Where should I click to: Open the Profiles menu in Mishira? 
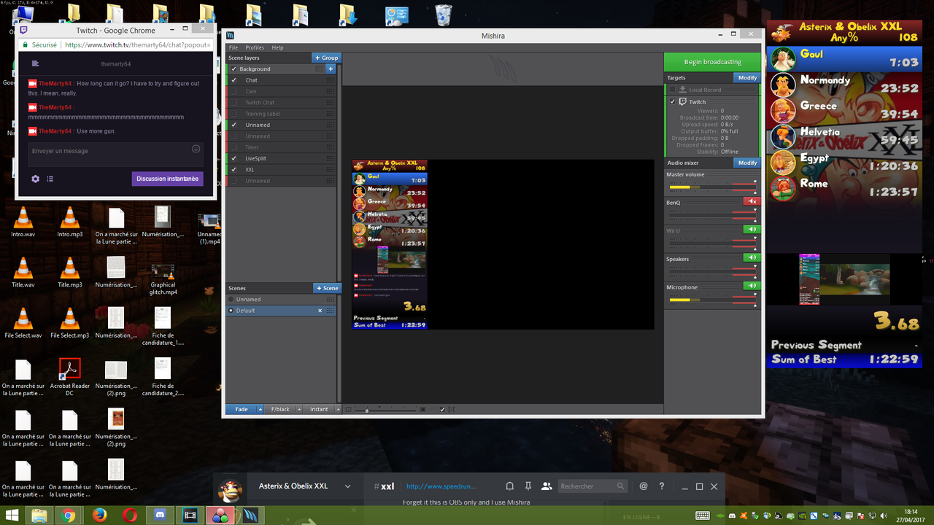[255, 47]
